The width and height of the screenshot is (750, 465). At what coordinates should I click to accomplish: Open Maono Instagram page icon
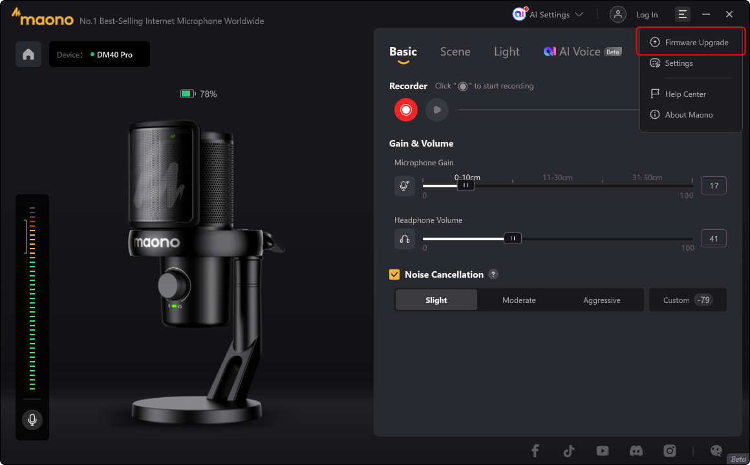[x=670, y=450]
